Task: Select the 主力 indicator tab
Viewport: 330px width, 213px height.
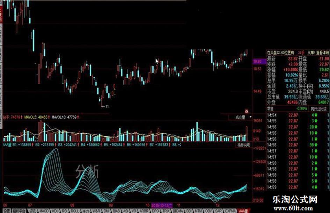Action: click(x=86, y=211)
